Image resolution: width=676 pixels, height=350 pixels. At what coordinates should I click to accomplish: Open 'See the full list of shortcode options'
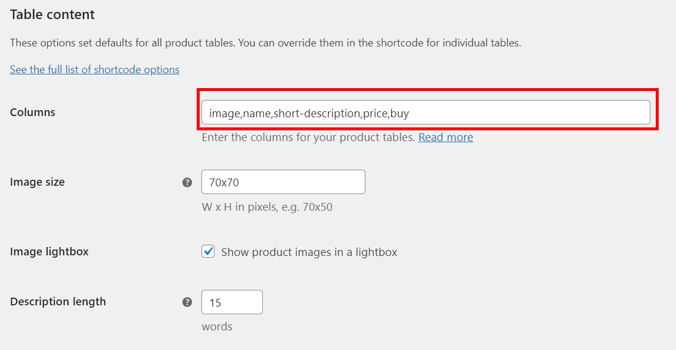click(x=94, y=69)
